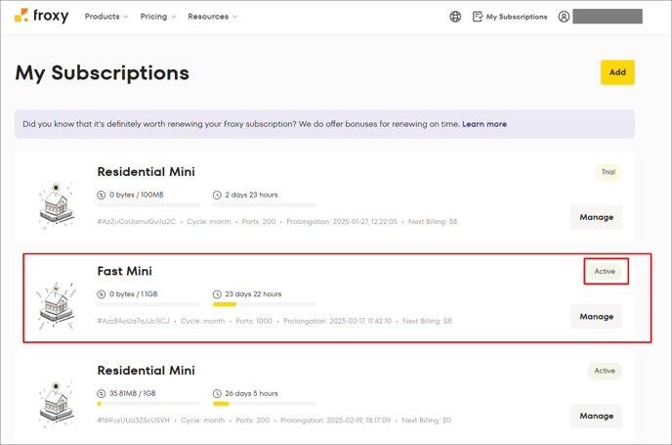Viewport: 672px width, 445px height.
Task: Expand the Pricing menu
Action: point(158,17)
